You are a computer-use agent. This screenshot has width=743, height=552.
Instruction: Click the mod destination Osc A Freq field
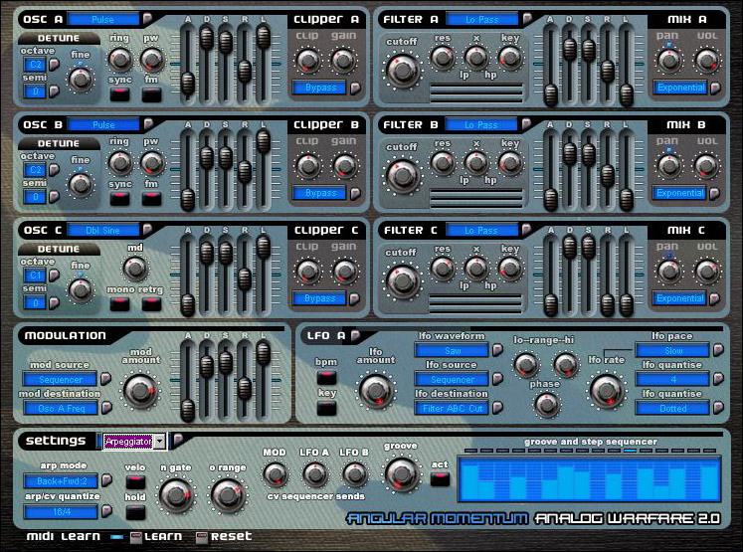click(x=61, y=408)
